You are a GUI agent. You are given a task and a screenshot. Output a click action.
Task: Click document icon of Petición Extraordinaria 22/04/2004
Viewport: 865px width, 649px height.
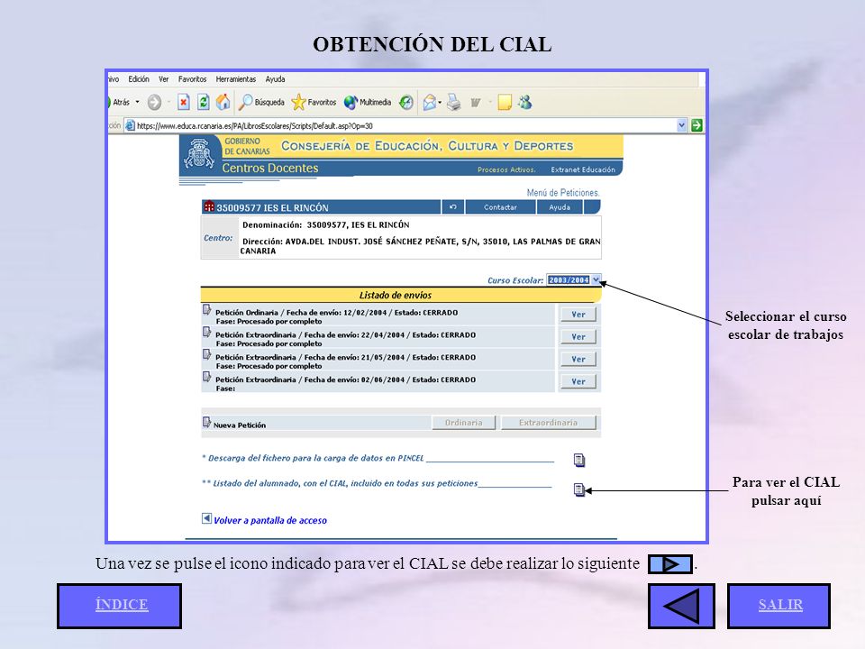[207, 332]
